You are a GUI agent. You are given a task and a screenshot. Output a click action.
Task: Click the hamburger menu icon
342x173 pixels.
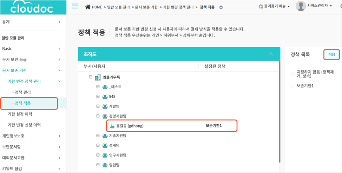coord(75,6)
